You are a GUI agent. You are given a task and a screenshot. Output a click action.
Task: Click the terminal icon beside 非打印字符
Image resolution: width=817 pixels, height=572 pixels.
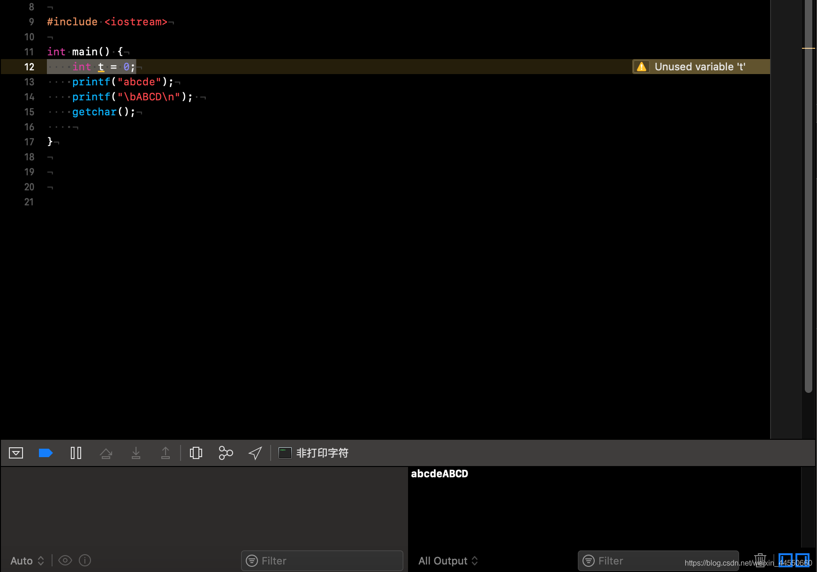pos(285,453)
